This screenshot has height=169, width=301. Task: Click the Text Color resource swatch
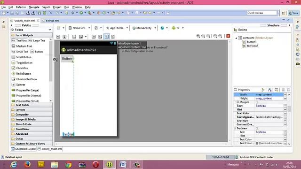click(257, 143)
